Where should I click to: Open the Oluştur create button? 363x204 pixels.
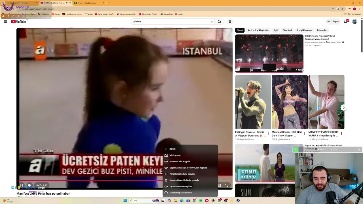[333, 22]
